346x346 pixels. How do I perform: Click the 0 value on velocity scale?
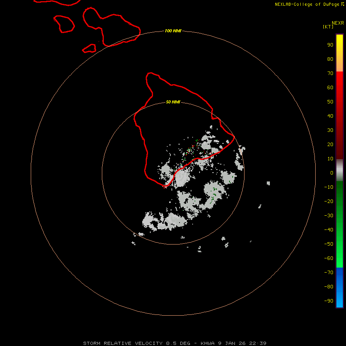[x=332, y=173]
